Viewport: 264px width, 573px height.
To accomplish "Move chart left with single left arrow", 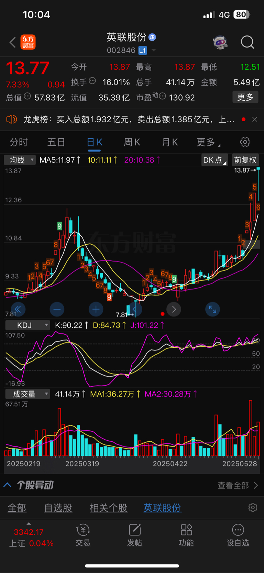I will tap(135, 309).
